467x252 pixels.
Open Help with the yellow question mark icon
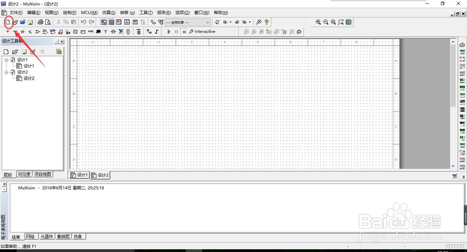[x=267, y=22]
